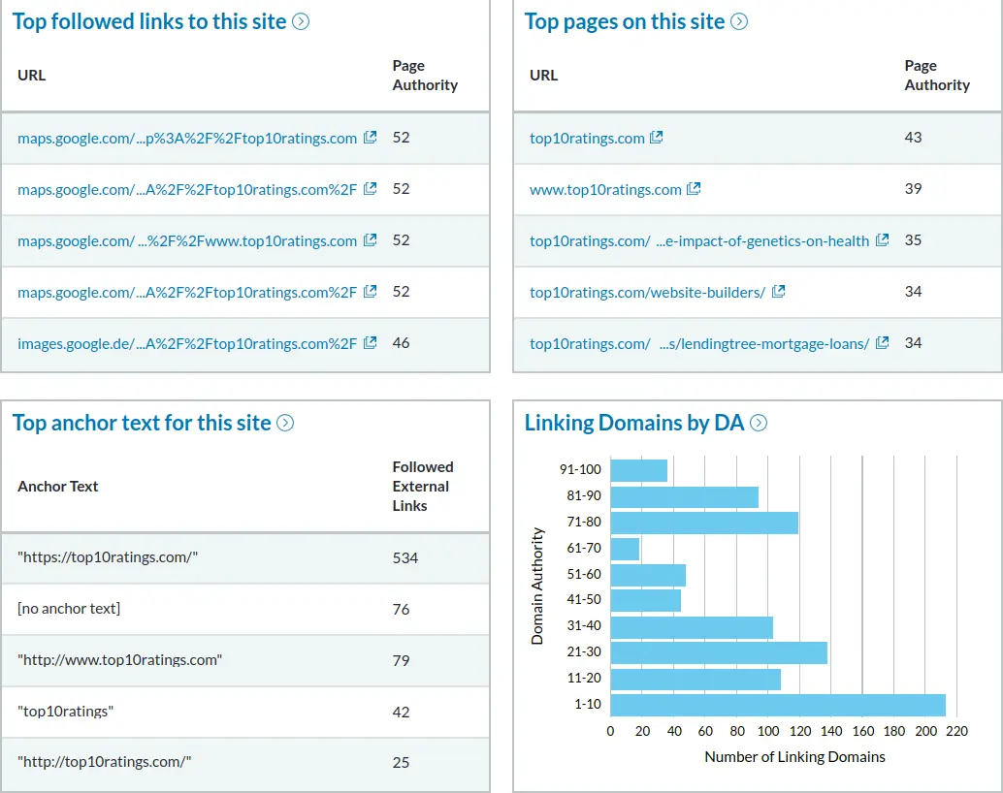This screenshot has width=1003, height=793.
Task: Select the [no anchor text] row label
Action: [69, 609]
